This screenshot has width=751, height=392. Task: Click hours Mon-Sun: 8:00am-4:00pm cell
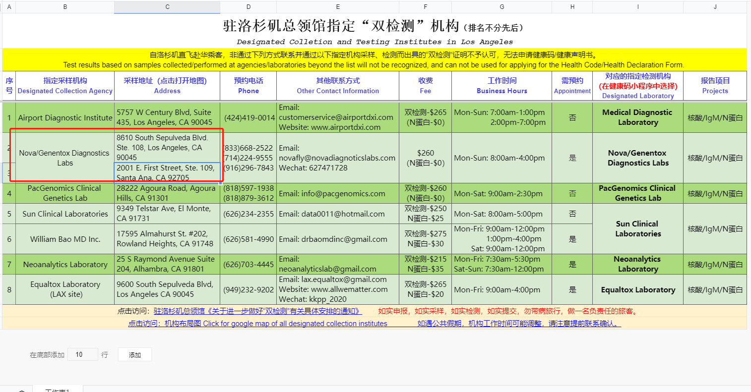[x=502, y=158]
